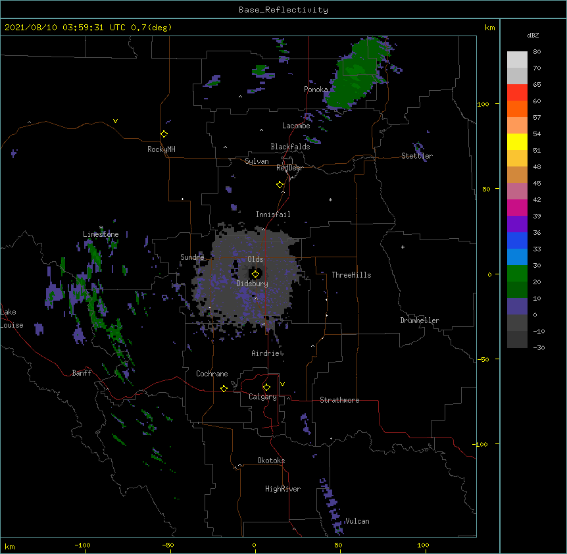Click the Limestone label

101,234
